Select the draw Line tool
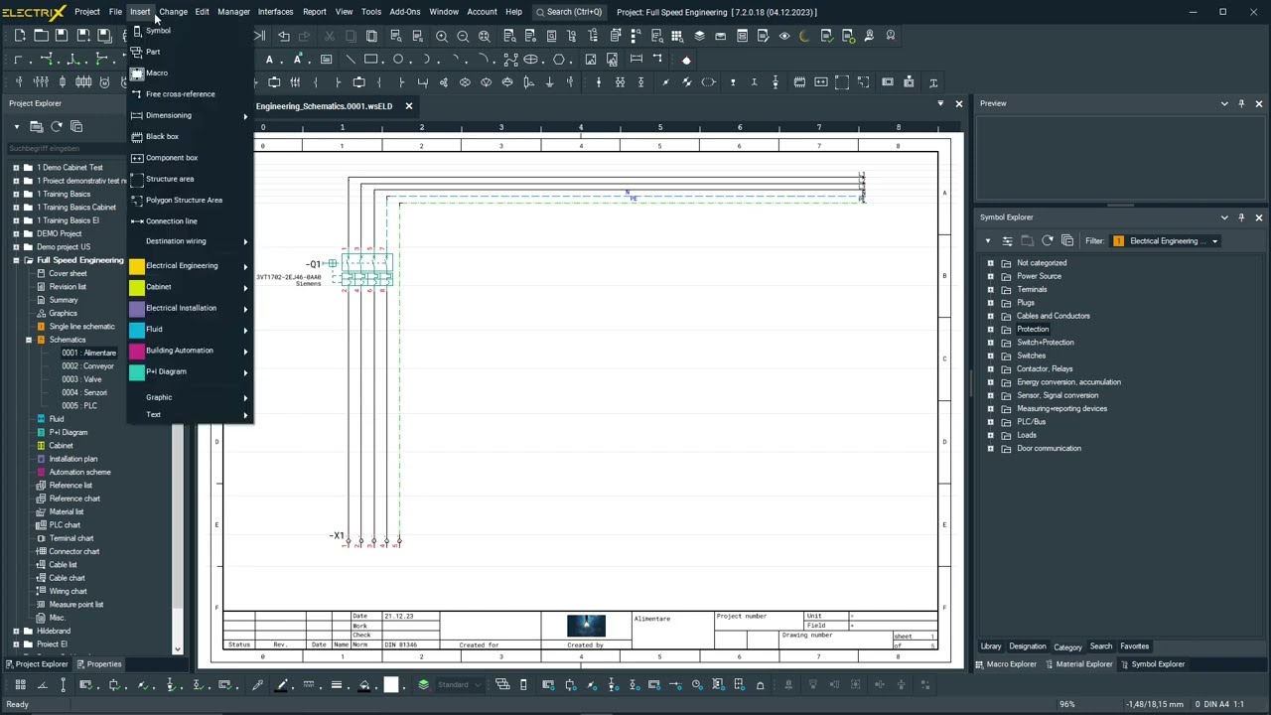The width and height of the screenshot is (1271, 715). point(350,60)
